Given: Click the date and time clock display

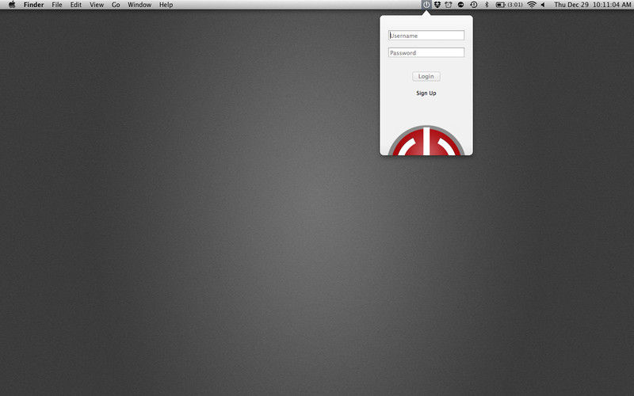Looking at the screenshot, I should click(592, 5).
